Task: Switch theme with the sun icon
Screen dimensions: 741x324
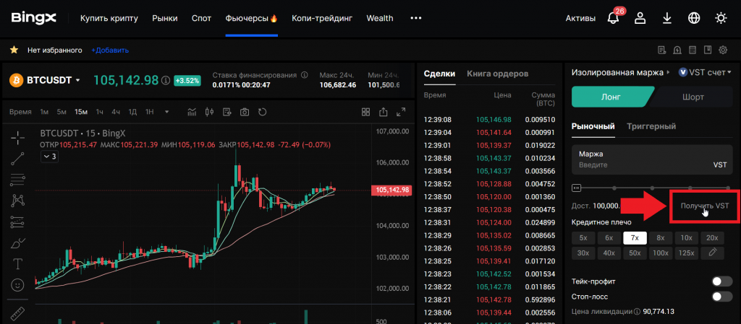Action: pos(721,18)
